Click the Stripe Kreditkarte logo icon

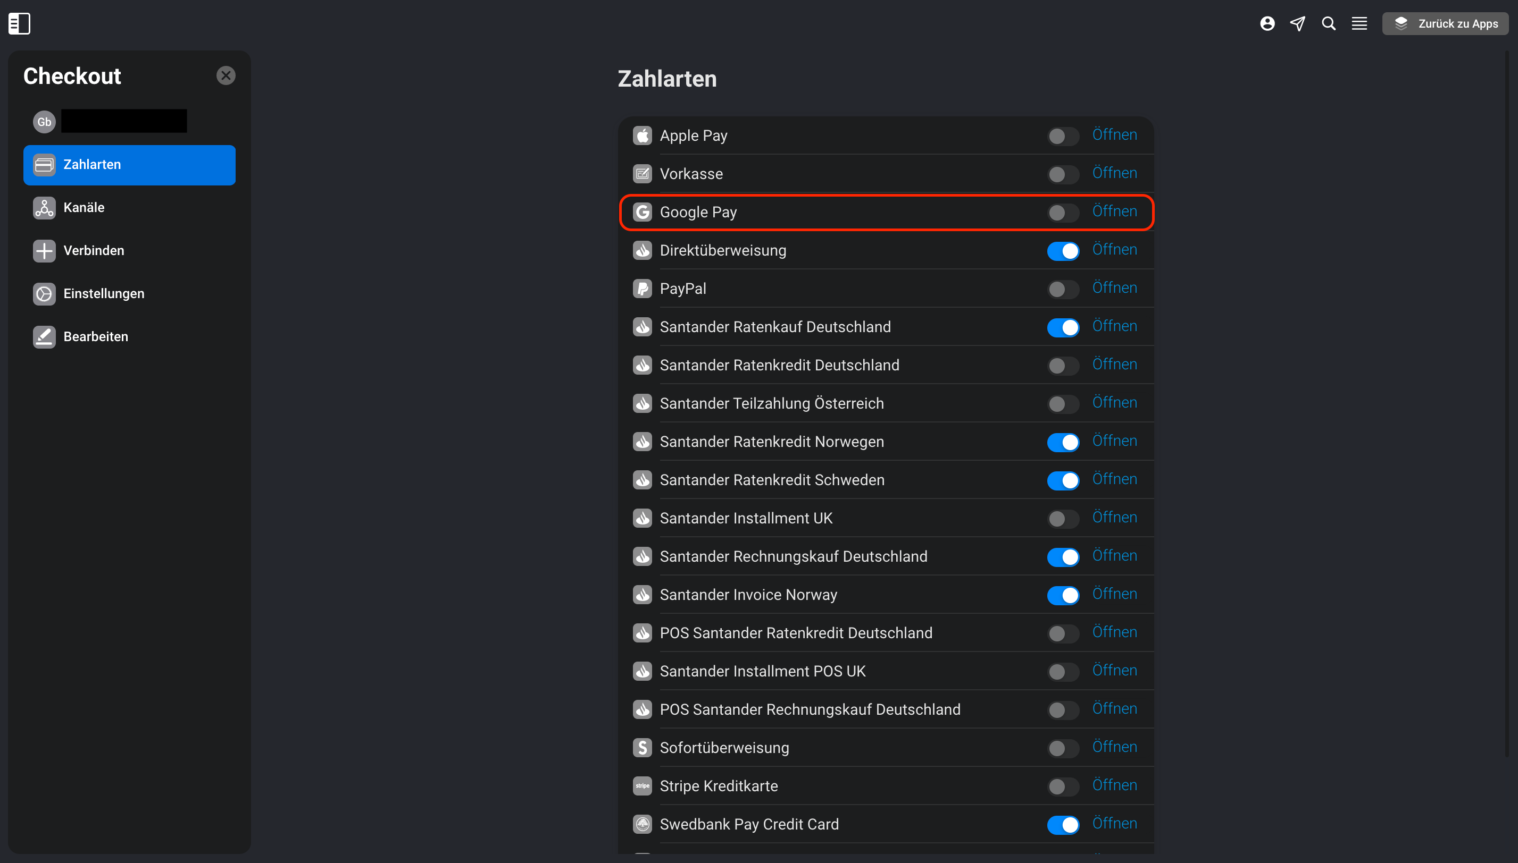(x=642, y=786)
